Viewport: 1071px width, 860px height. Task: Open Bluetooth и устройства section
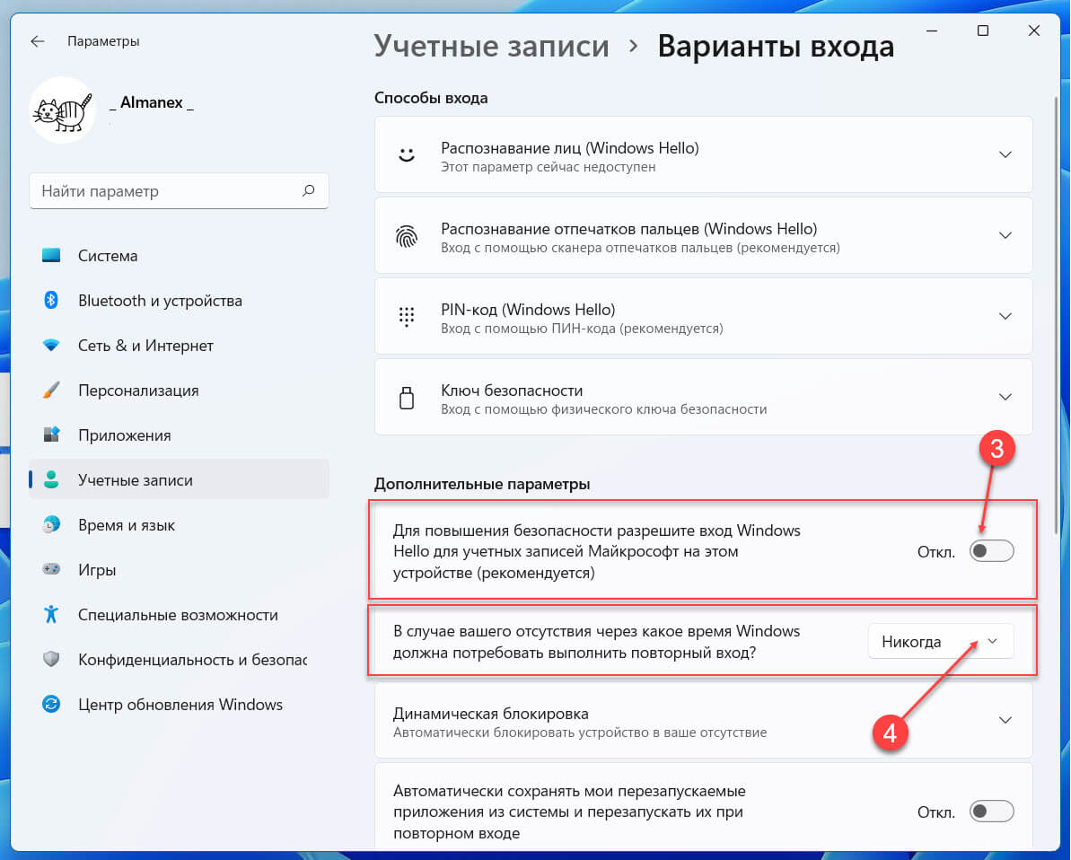tap(179, 301)
